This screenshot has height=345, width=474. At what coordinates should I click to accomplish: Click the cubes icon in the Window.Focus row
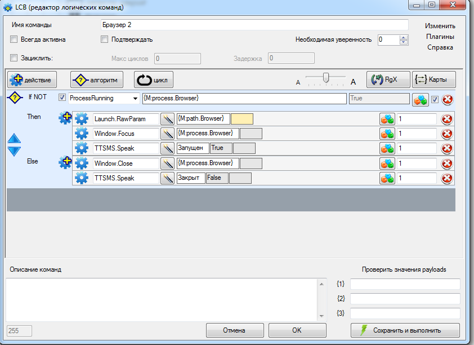point(387,134)
